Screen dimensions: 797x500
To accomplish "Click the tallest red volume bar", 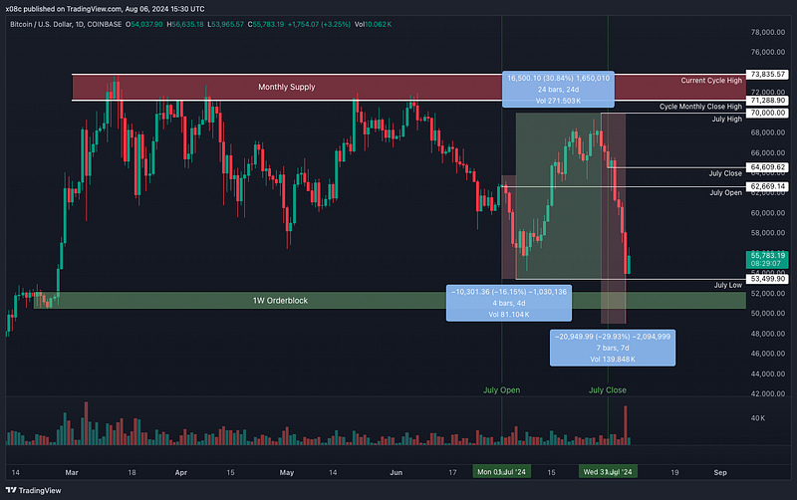I will pos(626,423).
